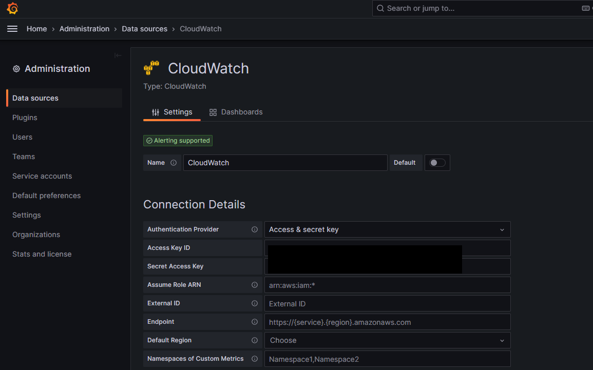This screenshot has height=370, width=593.
Task: Show info for Authentication Provider
Action: coord(255,229)
